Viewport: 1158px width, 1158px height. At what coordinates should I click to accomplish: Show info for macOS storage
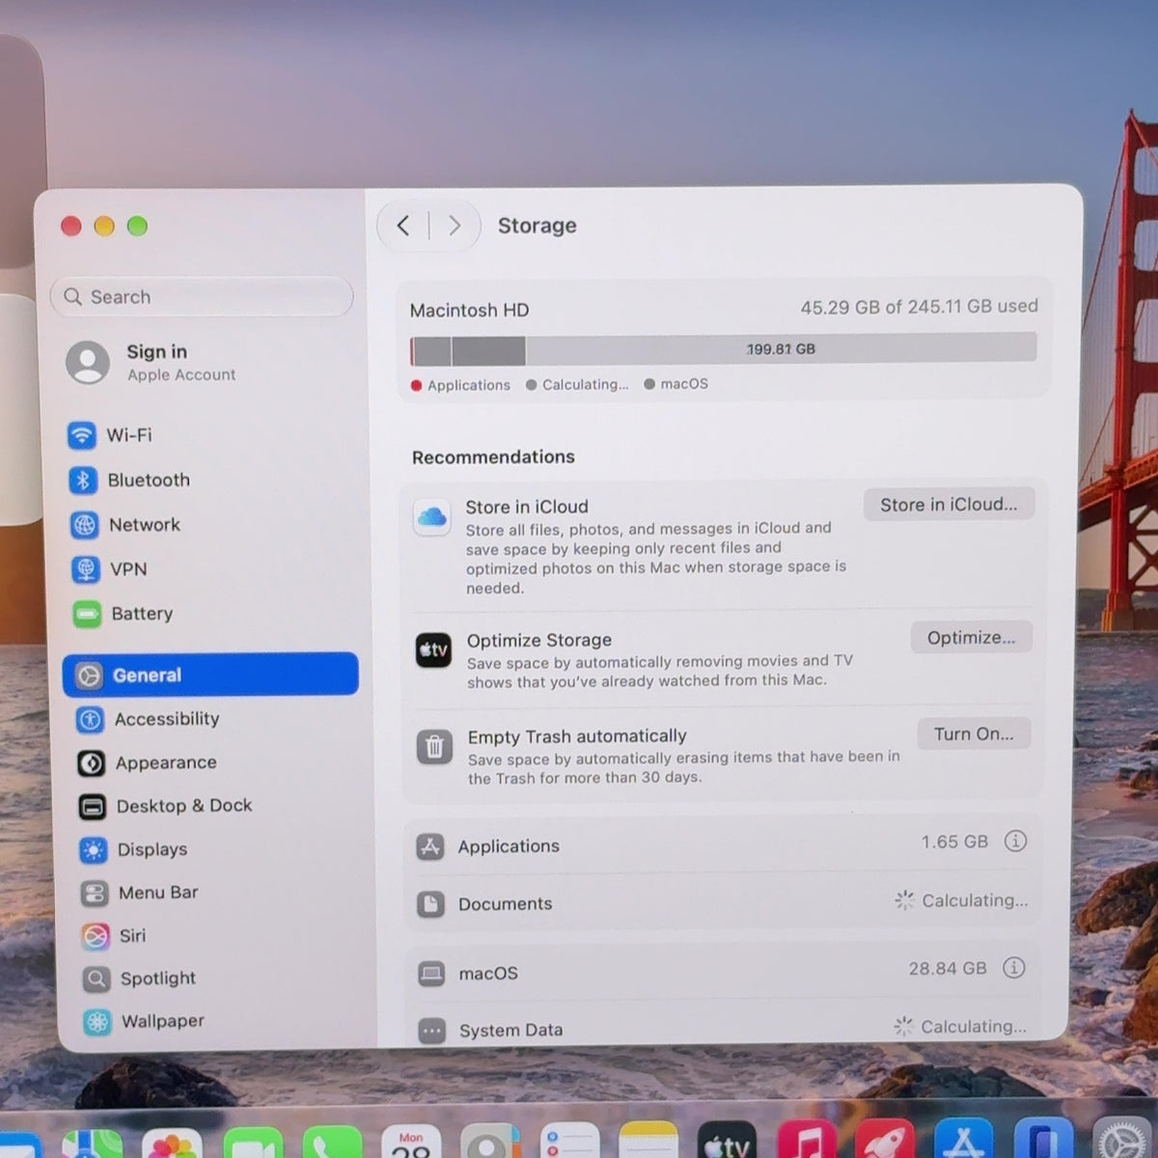coord(1013,968)
